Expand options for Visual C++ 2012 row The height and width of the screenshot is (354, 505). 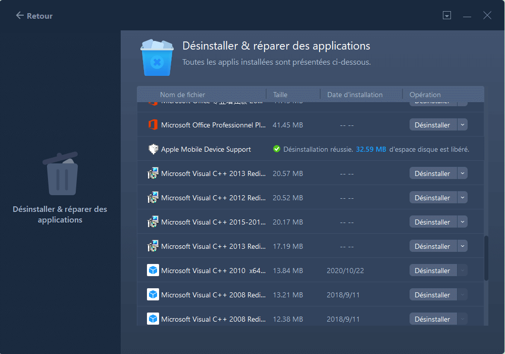point(462,198)
